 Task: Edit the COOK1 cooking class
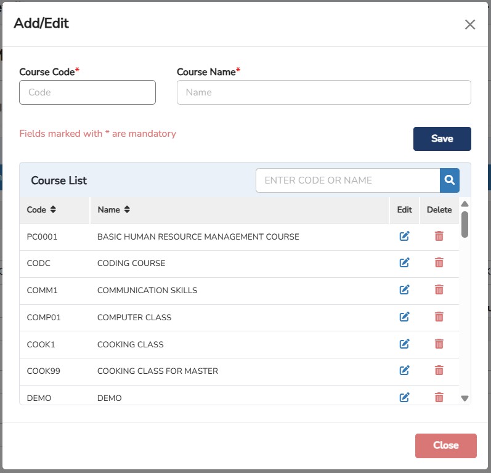tap(404, 344)
